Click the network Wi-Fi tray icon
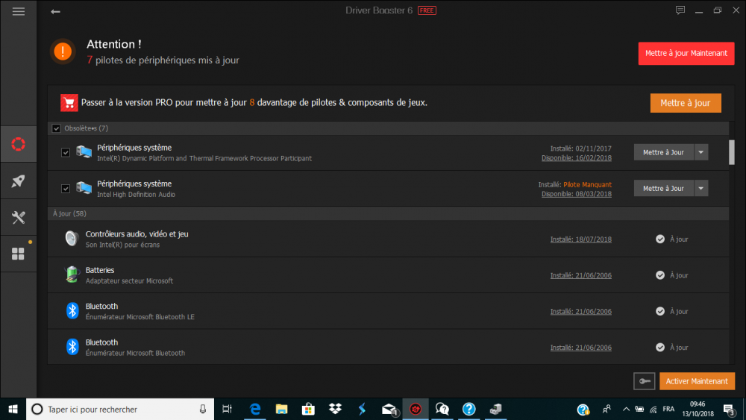 (653, 409)
